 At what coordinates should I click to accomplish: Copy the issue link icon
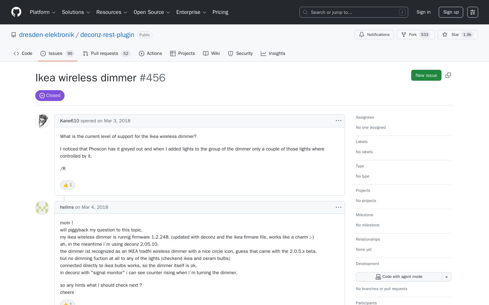[x=448, y=75]
